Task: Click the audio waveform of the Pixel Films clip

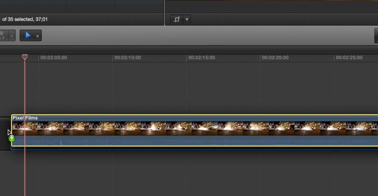Action: (195, 141)
